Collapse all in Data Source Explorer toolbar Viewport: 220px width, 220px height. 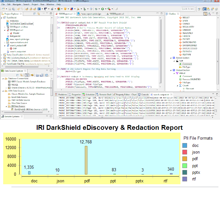click(x=17, y=75)
